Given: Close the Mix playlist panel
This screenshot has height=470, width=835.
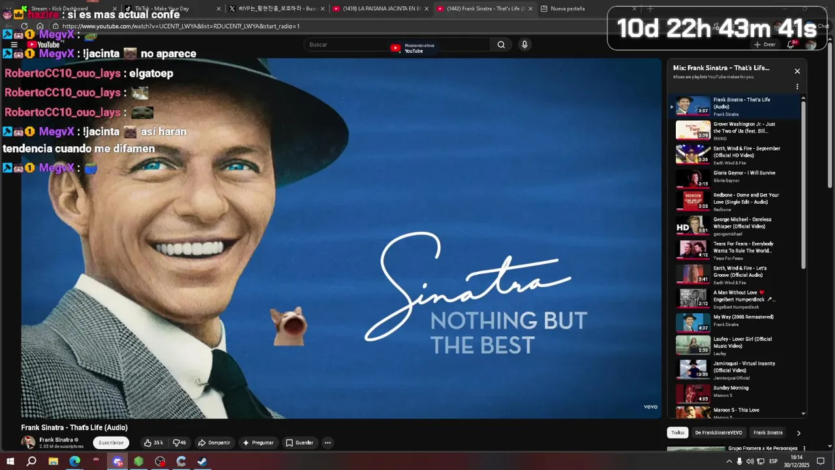Looking at the screenshot, I should tap(797, 71).
